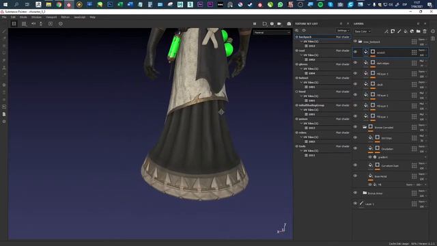
Task: Click the add folder icon in Layers toolbar
Action: pos(419,31)
